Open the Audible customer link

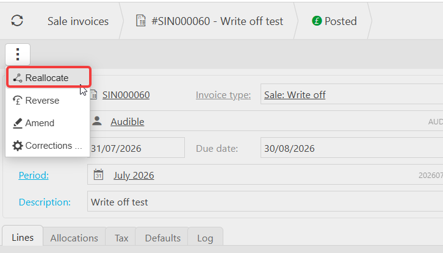point(127,122)
